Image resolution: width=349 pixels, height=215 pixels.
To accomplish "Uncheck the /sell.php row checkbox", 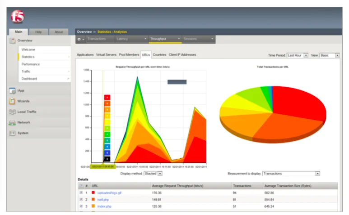I will (81, 200).
